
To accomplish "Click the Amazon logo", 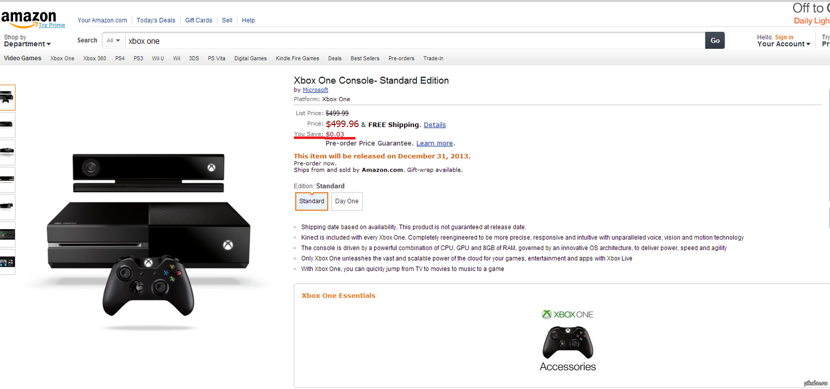I will [x=29, y=18].
